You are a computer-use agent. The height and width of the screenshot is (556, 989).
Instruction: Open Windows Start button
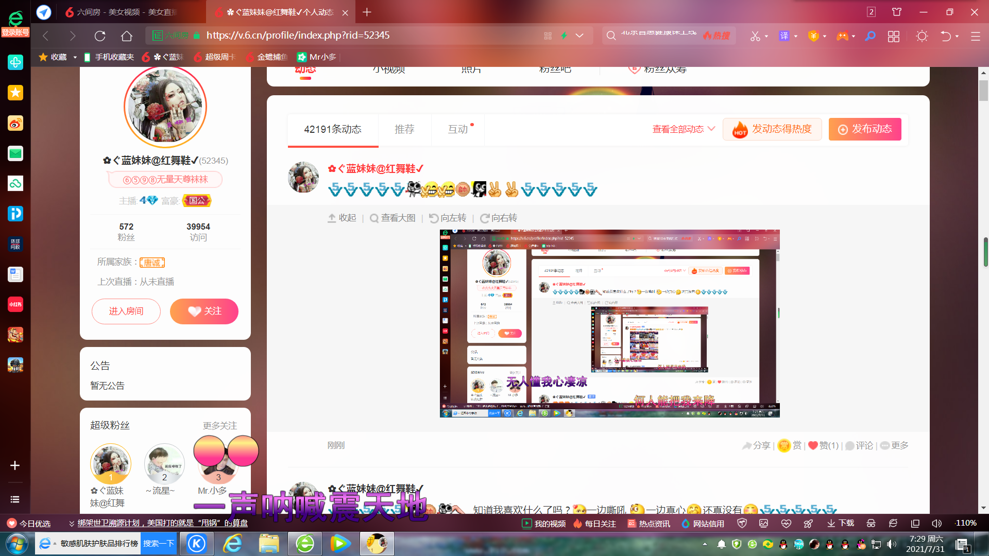click(x=16, y=544)
